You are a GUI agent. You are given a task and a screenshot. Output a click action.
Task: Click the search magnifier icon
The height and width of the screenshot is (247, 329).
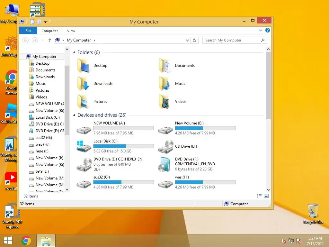click(263, 40)
